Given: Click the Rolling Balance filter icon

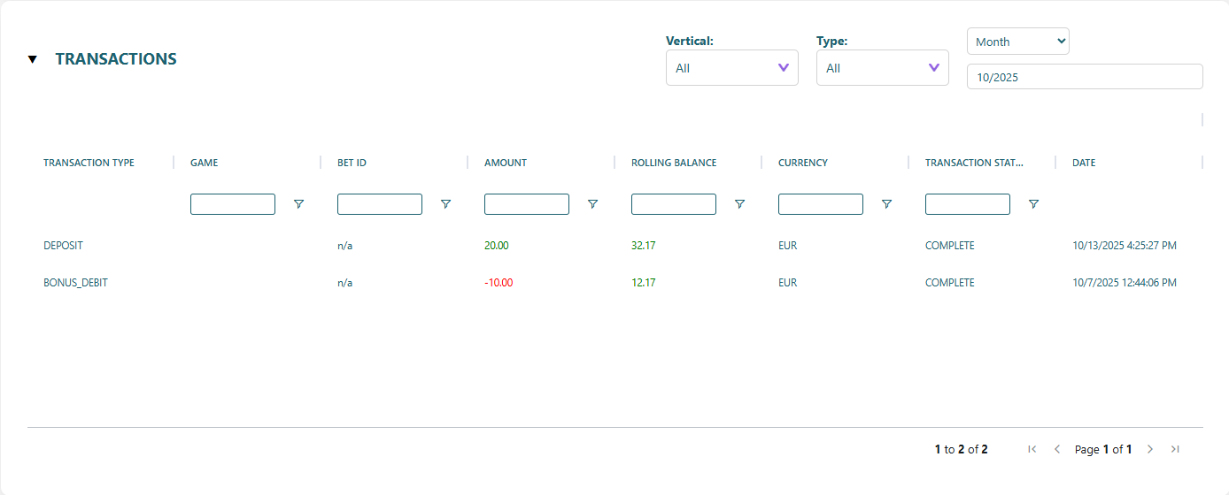Looking at the screenshot, I should coord(739,204).
